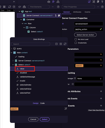Screen dimensions: 105x128
Task: Add a Dynamic Events entry
Action: pyautogui.click(x=101, y=99)
